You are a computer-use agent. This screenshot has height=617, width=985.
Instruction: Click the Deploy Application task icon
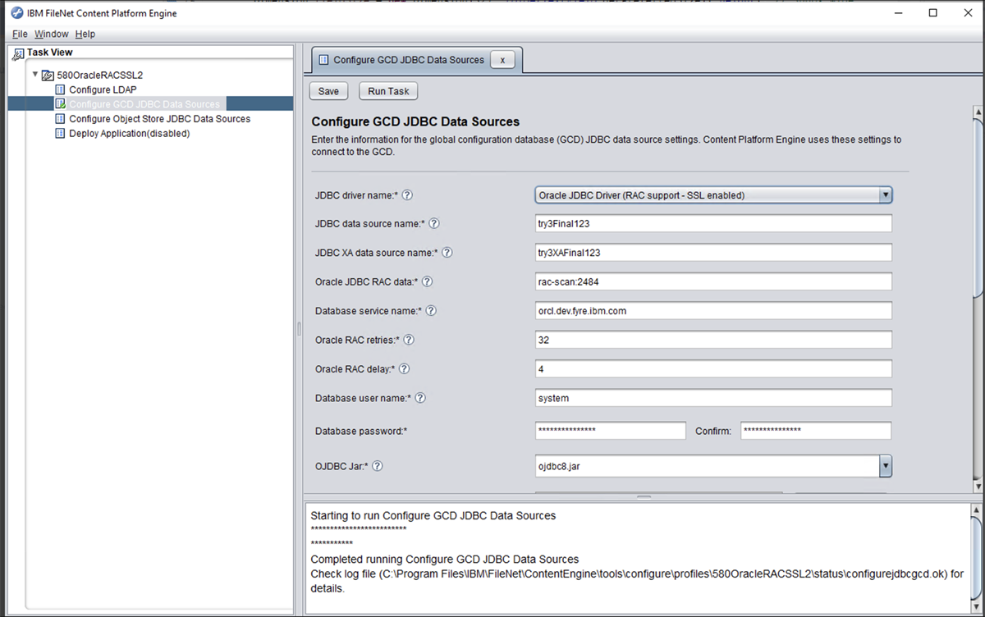60,134
